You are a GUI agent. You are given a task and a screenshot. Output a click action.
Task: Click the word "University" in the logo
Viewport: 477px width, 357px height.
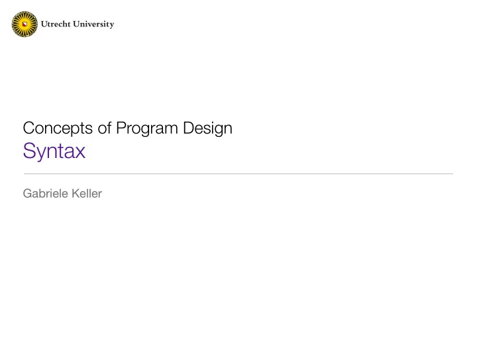click(93, 24)
